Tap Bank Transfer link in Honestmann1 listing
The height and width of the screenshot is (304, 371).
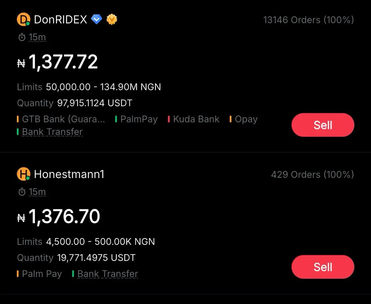pyautogui.click(x=107, y=274)
